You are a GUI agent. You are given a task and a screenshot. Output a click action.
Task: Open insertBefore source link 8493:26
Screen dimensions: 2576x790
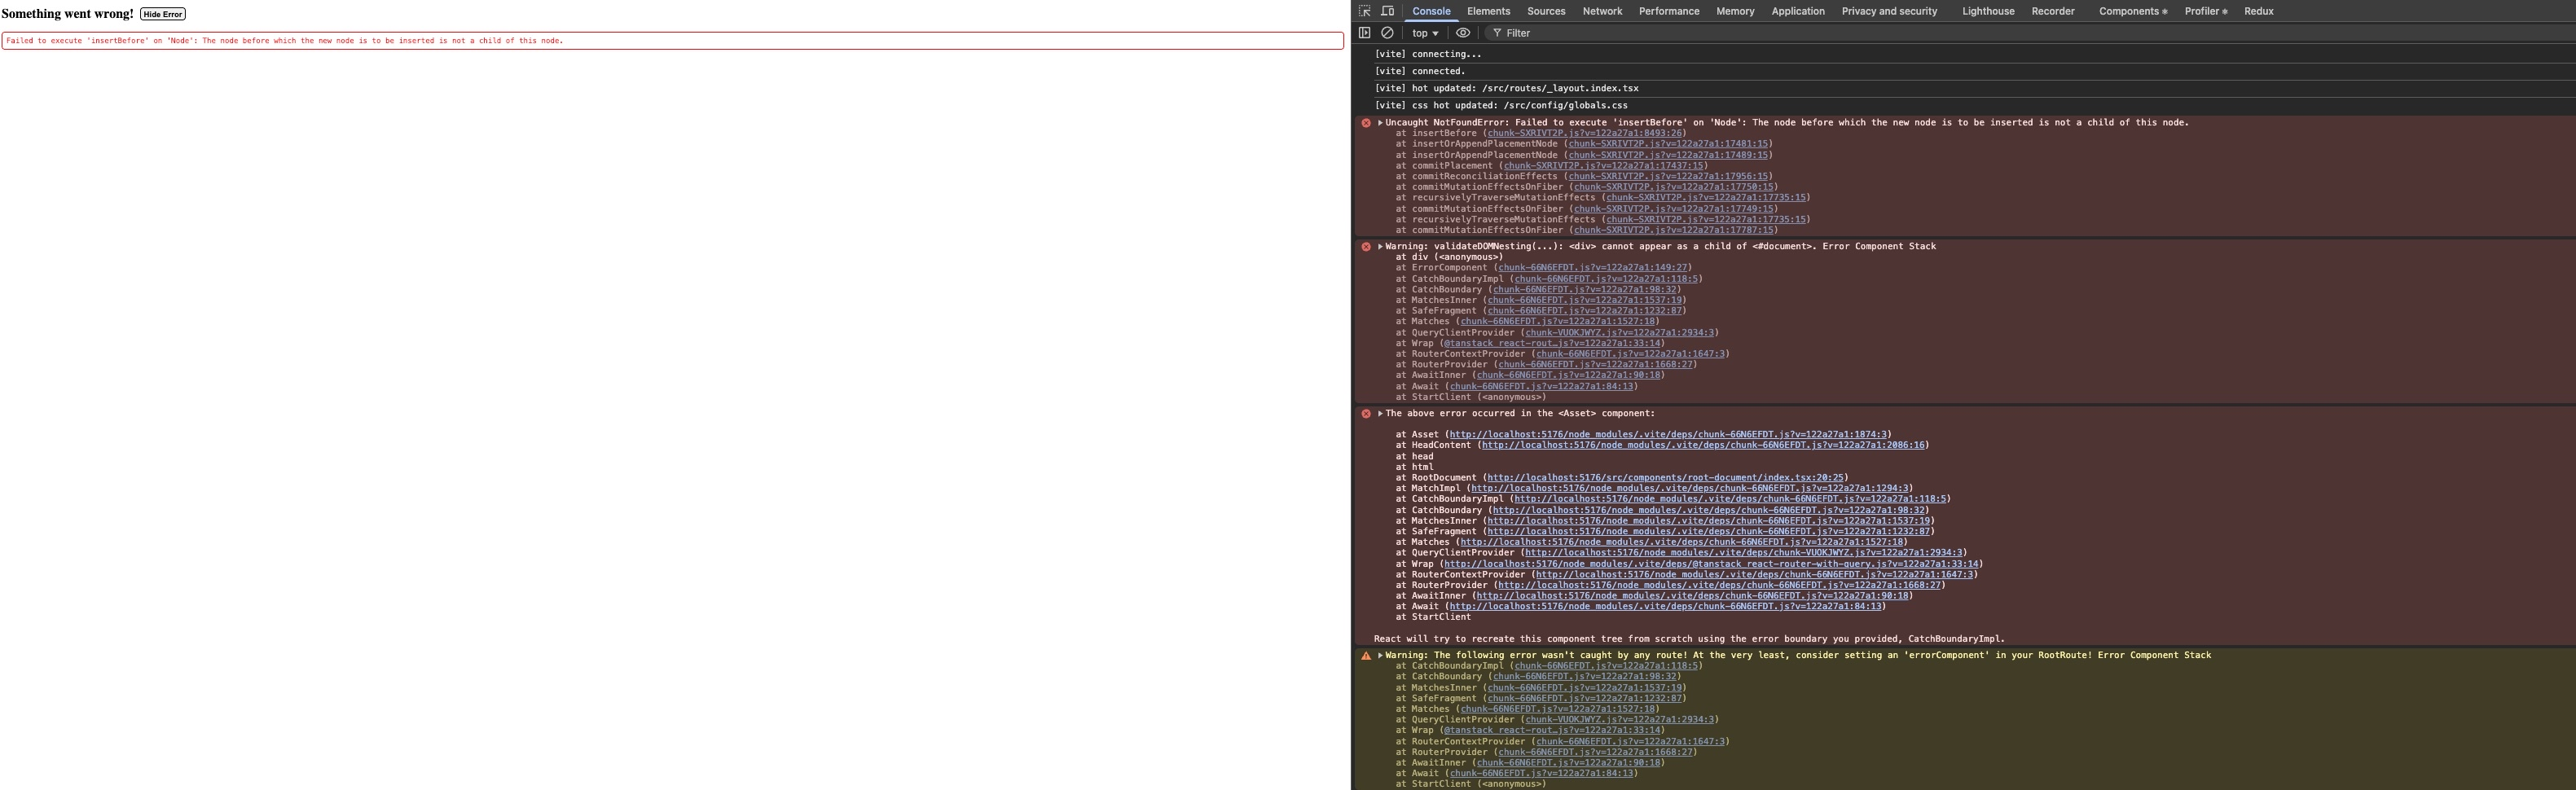coord(1585,133)
